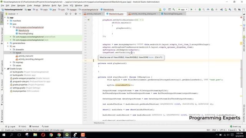
Task: Open the CRLF line separator selector
Action: (215, 130)
